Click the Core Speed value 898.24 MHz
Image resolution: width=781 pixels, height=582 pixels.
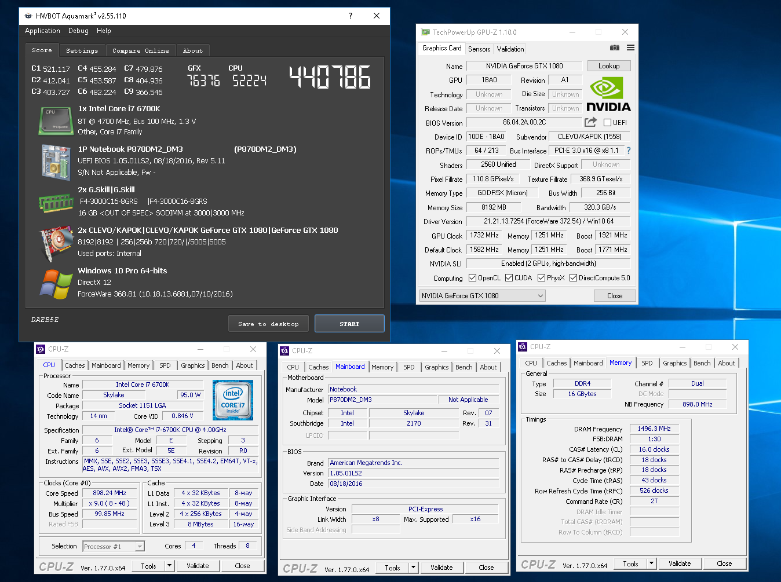(110, 493)
